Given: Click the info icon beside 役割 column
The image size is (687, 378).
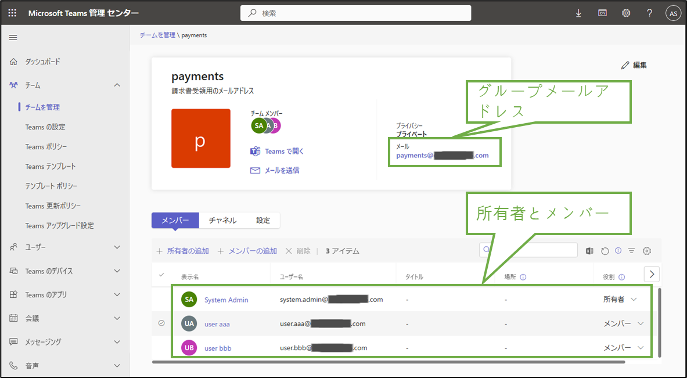Looking at the screenshot, I should 621,278.
